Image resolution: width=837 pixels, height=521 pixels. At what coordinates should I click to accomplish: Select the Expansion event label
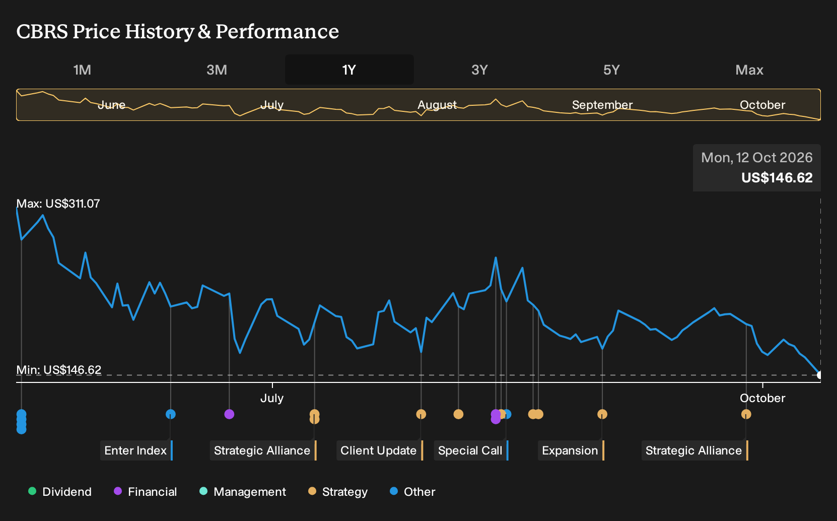pos(571,450)
